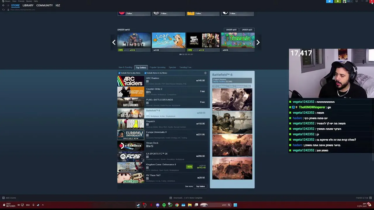Viewport: 374px width, 210px height.
Task: Go to the LIBRARY section
Action: click(28, 5)
